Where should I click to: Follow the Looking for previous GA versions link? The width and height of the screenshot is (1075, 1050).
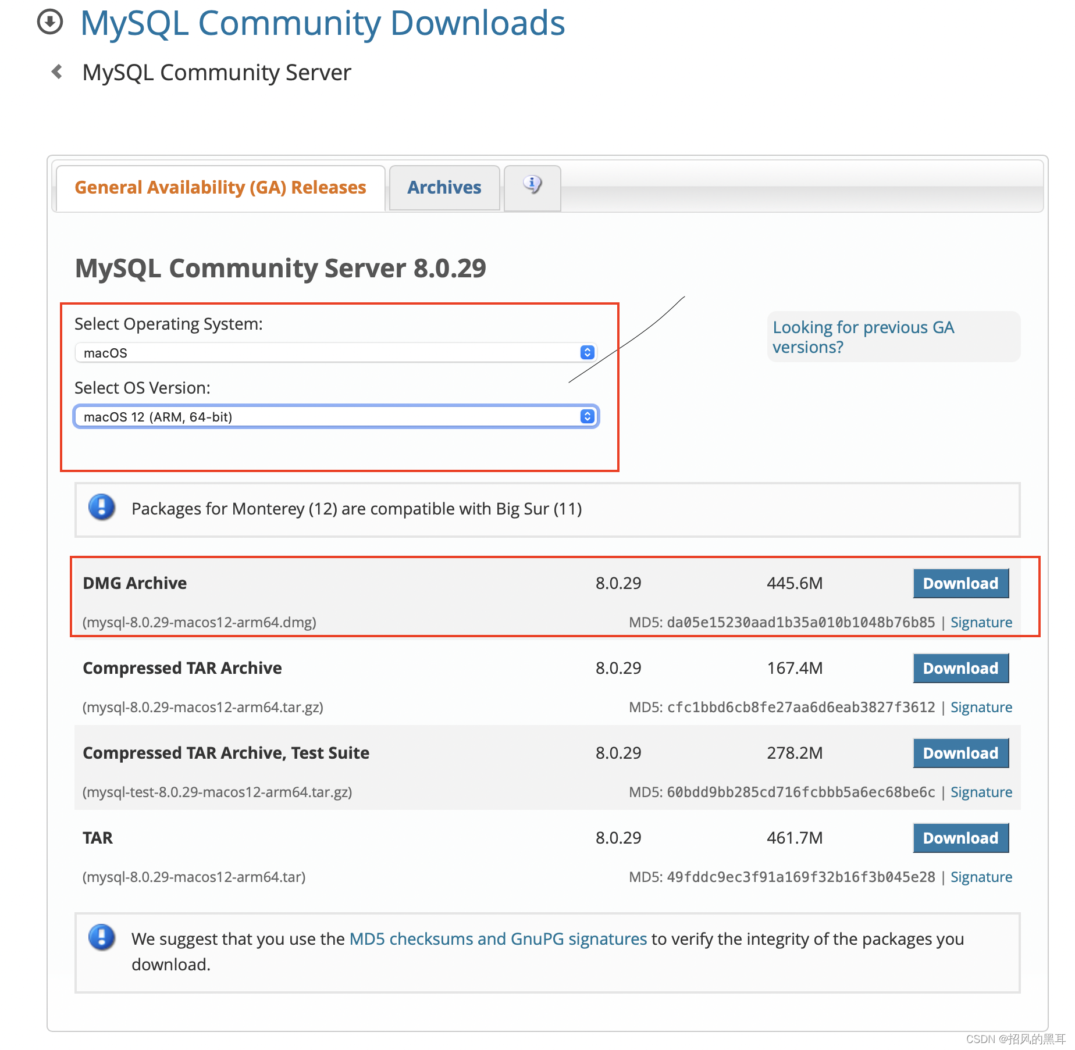coord(864,337)
